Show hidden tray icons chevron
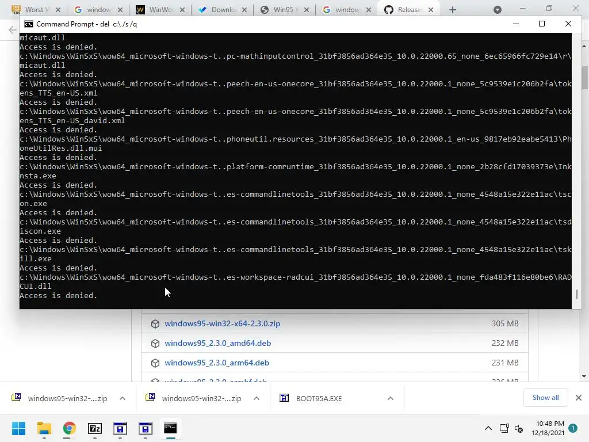 pyautogui.click(x=488, y=428)
